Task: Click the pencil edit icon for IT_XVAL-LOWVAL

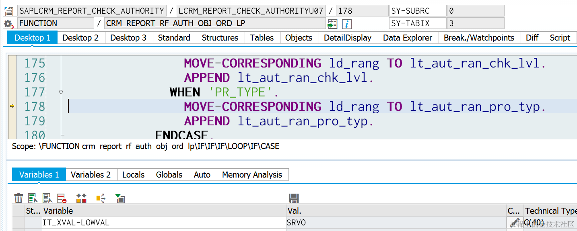Action: (x=514, y=222)
